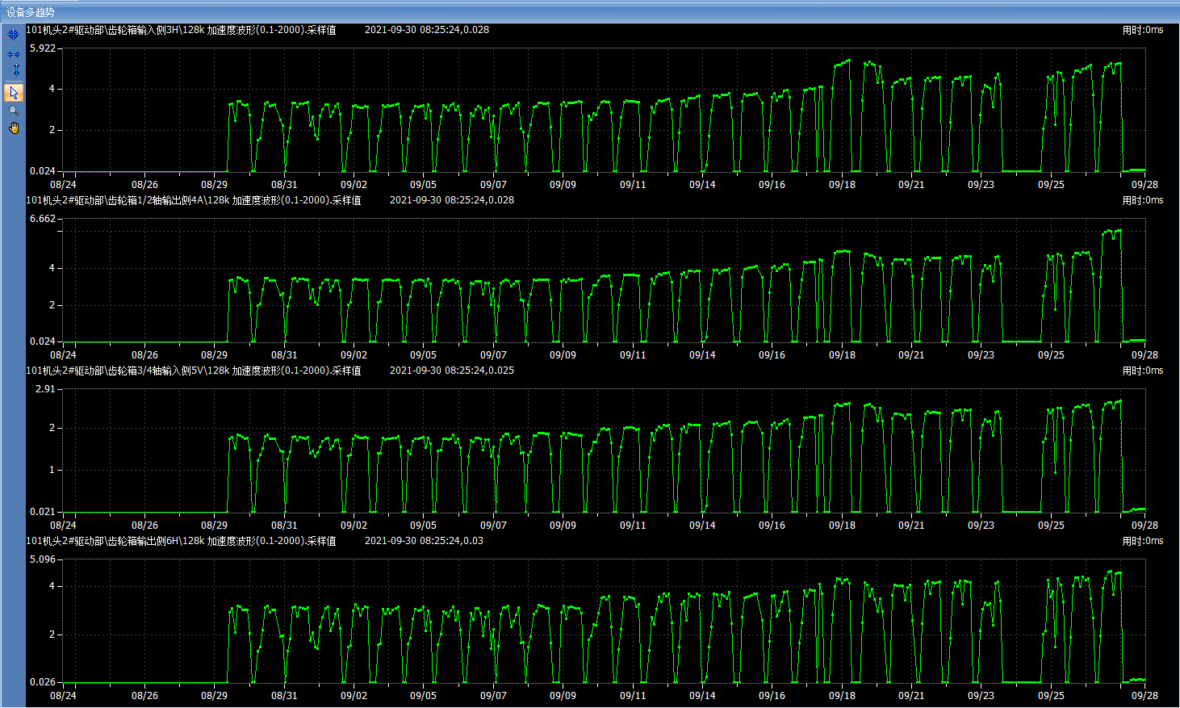Click the Y-axis vertical scale tool

15,70
